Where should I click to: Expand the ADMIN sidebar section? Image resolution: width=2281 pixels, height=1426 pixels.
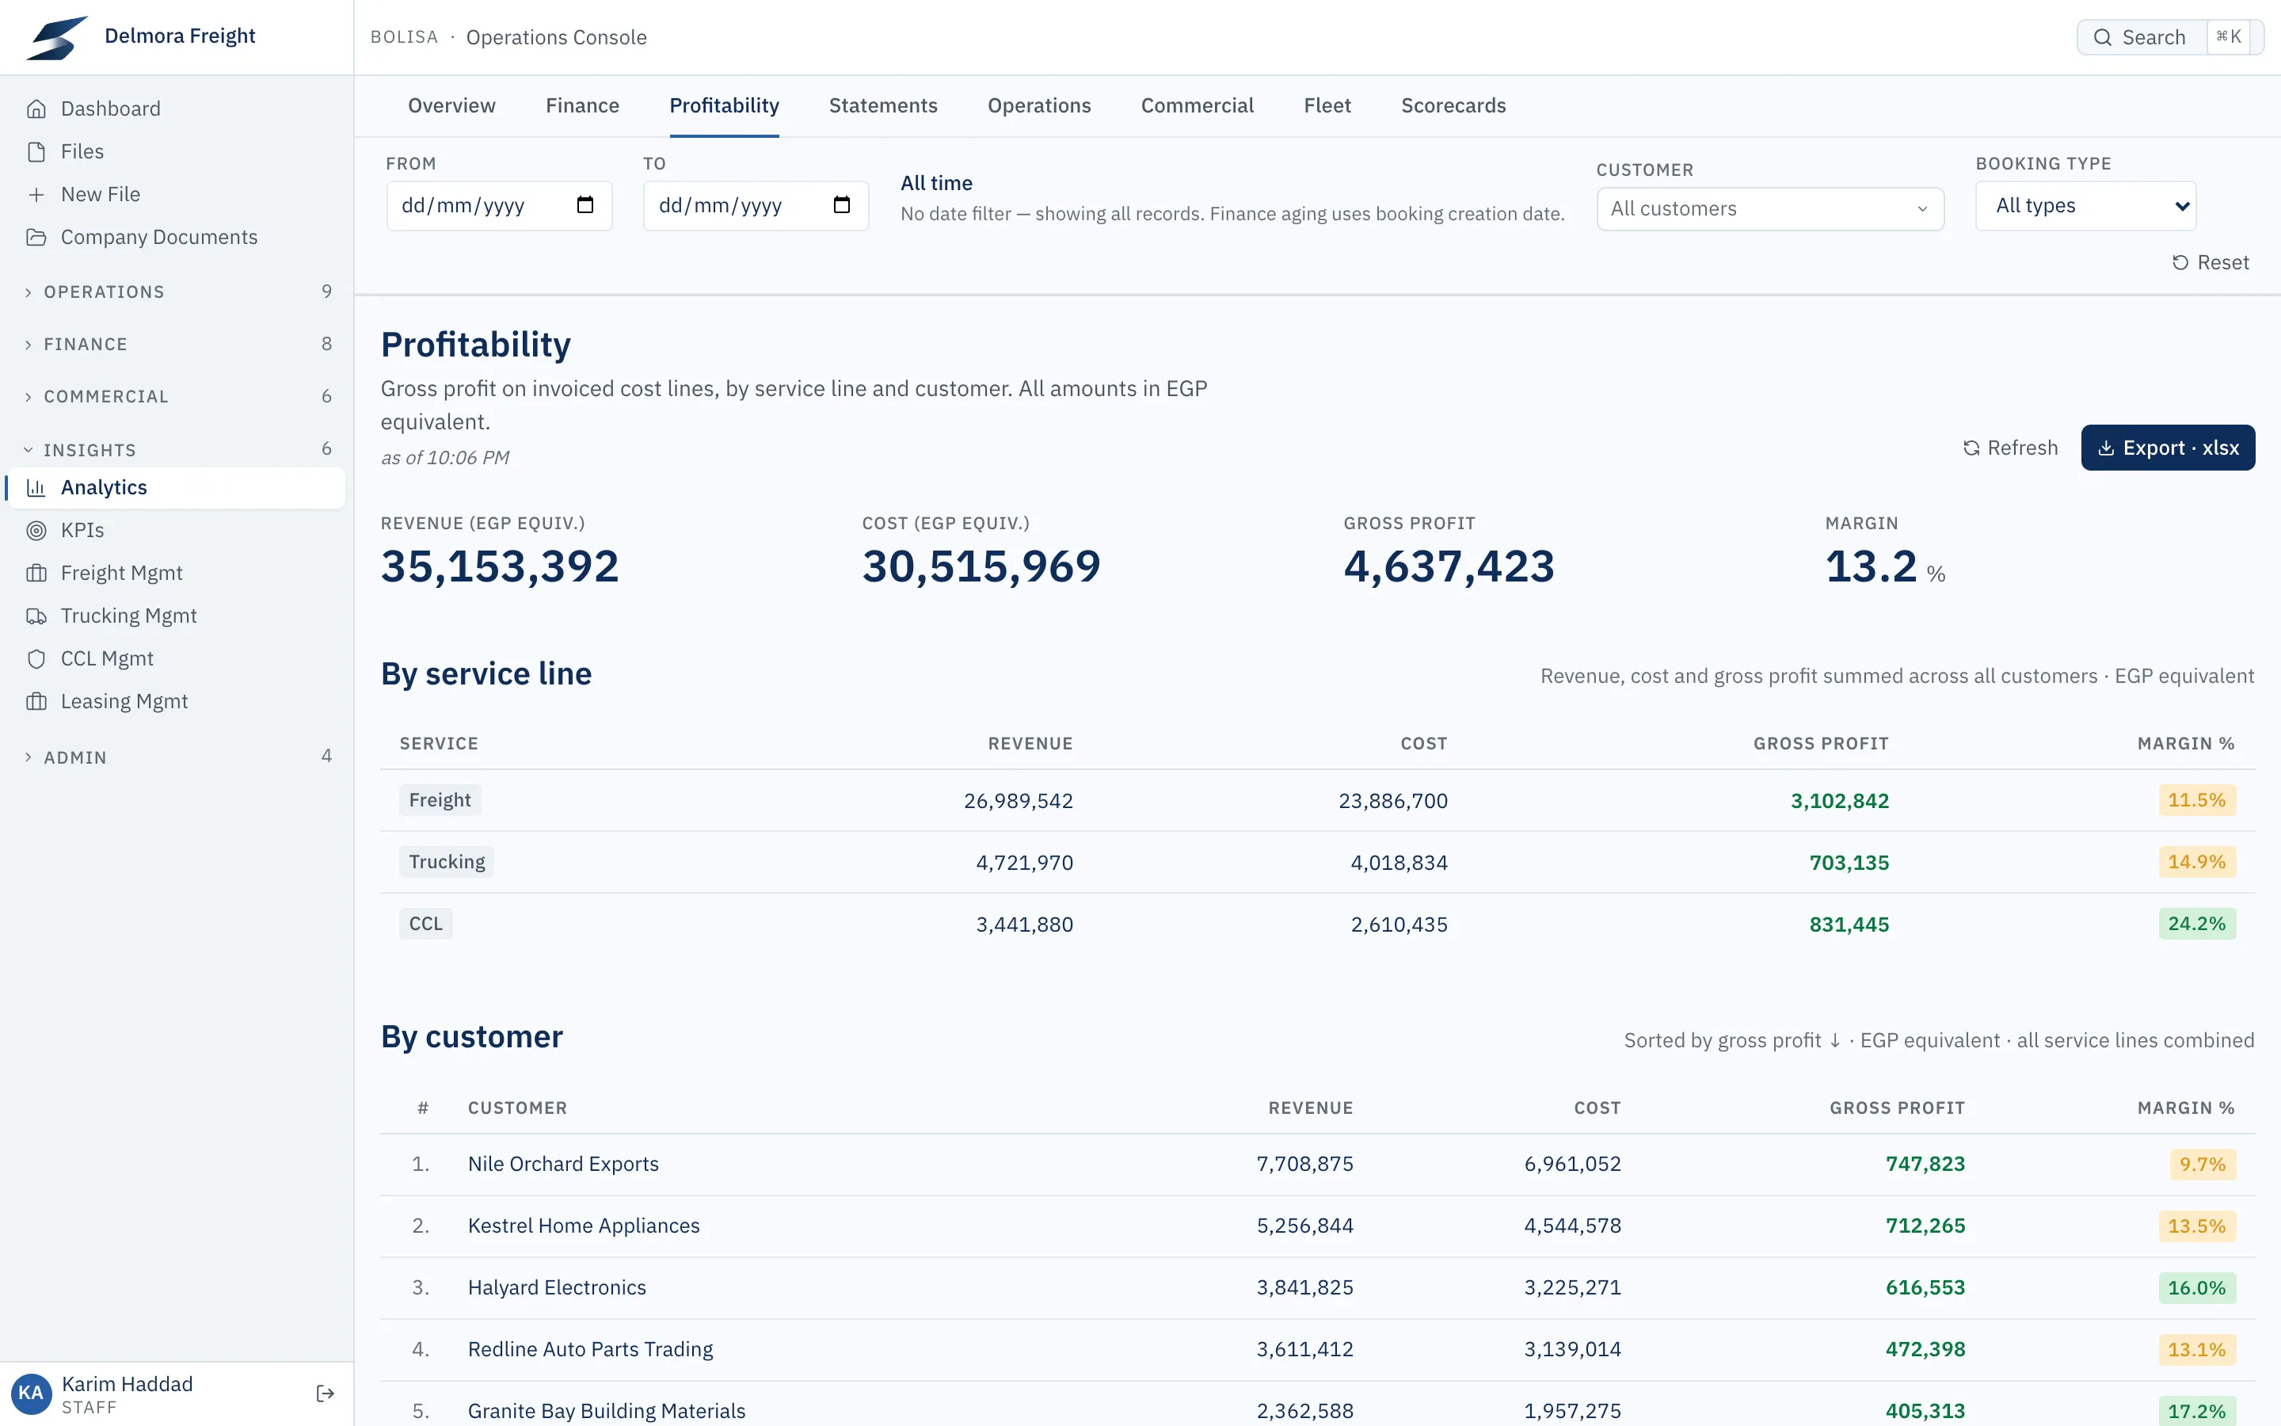(177, 757)
